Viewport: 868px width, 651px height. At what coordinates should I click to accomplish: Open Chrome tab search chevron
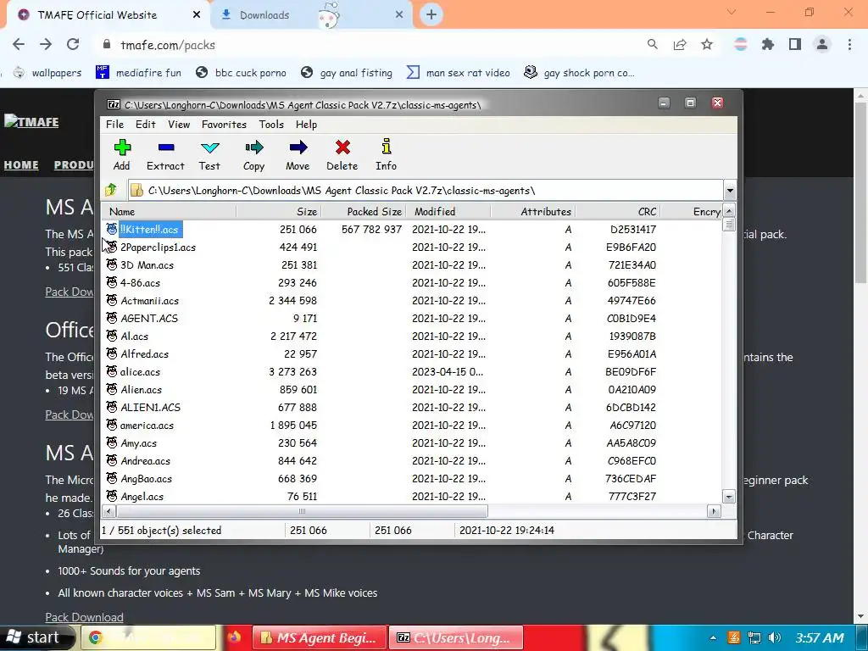tap(732, 12)
